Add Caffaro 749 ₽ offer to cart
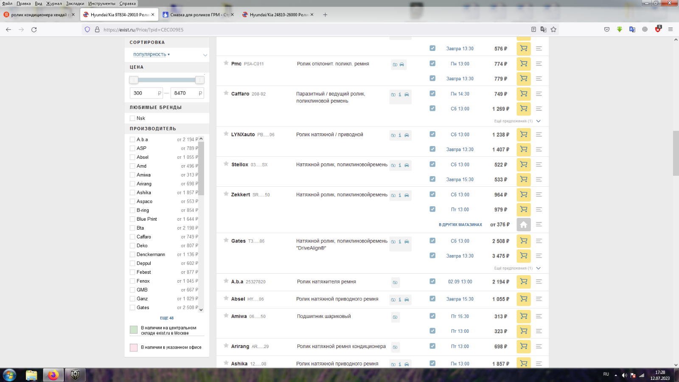 (x=524, y=94)
